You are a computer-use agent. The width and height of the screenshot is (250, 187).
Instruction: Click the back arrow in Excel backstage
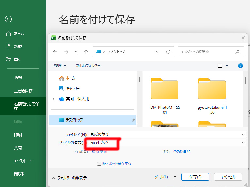[x=8, y=19]
